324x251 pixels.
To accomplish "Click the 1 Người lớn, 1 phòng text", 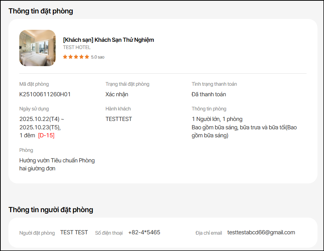I will tap(217, 119).
